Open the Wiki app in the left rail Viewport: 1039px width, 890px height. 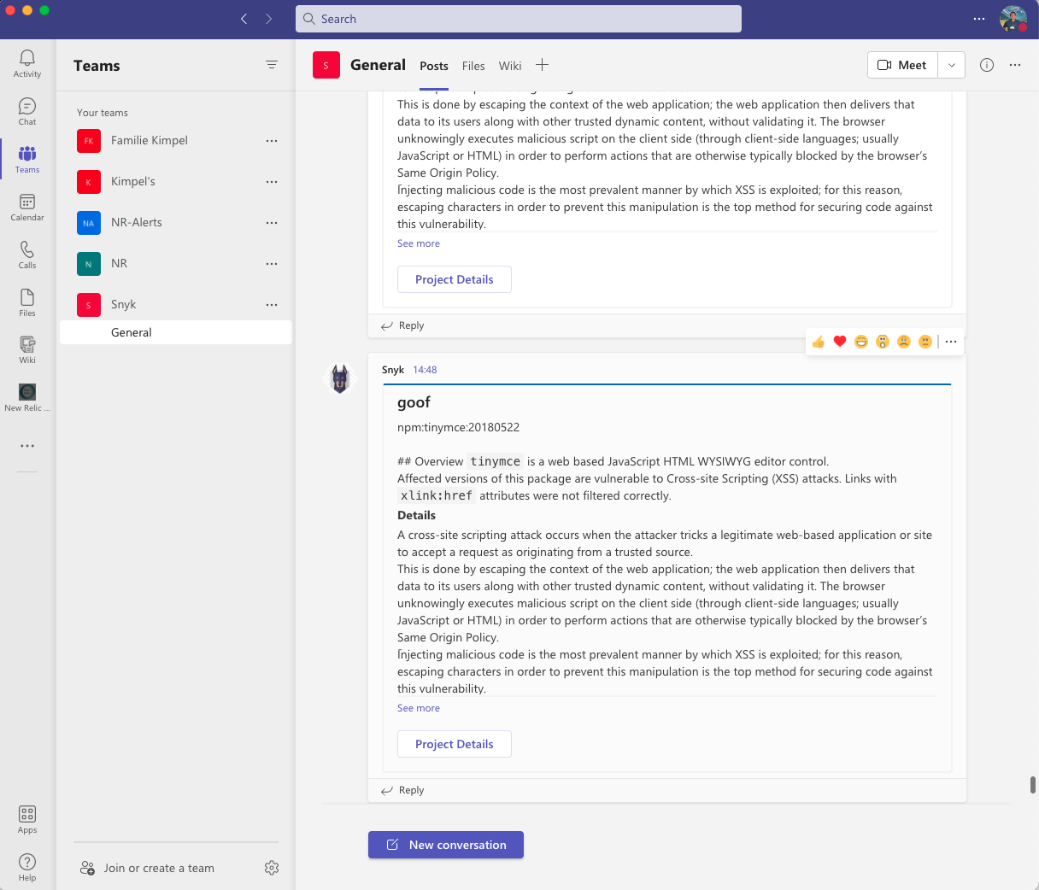coord(27,350)
